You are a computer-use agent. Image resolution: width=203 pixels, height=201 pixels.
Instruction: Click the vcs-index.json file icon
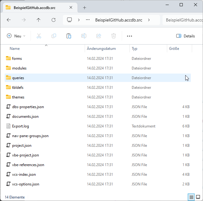pyautogui.click(x=8, y=174)
